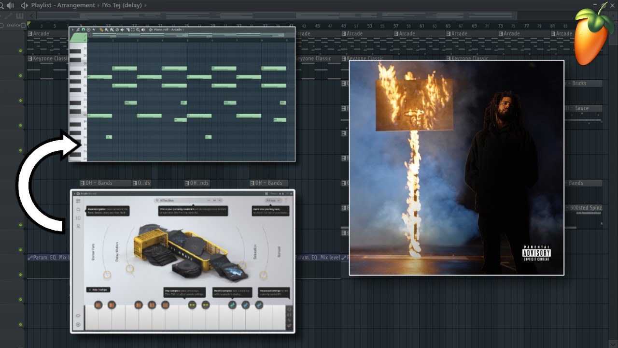The width and height of the screenshot is (618, 348).
Task: Adjust the Saturation macro slider handle
Action: coord(242,265)
